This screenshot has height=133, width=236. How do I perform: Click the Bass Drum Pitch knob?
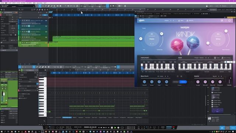point(159,82)
